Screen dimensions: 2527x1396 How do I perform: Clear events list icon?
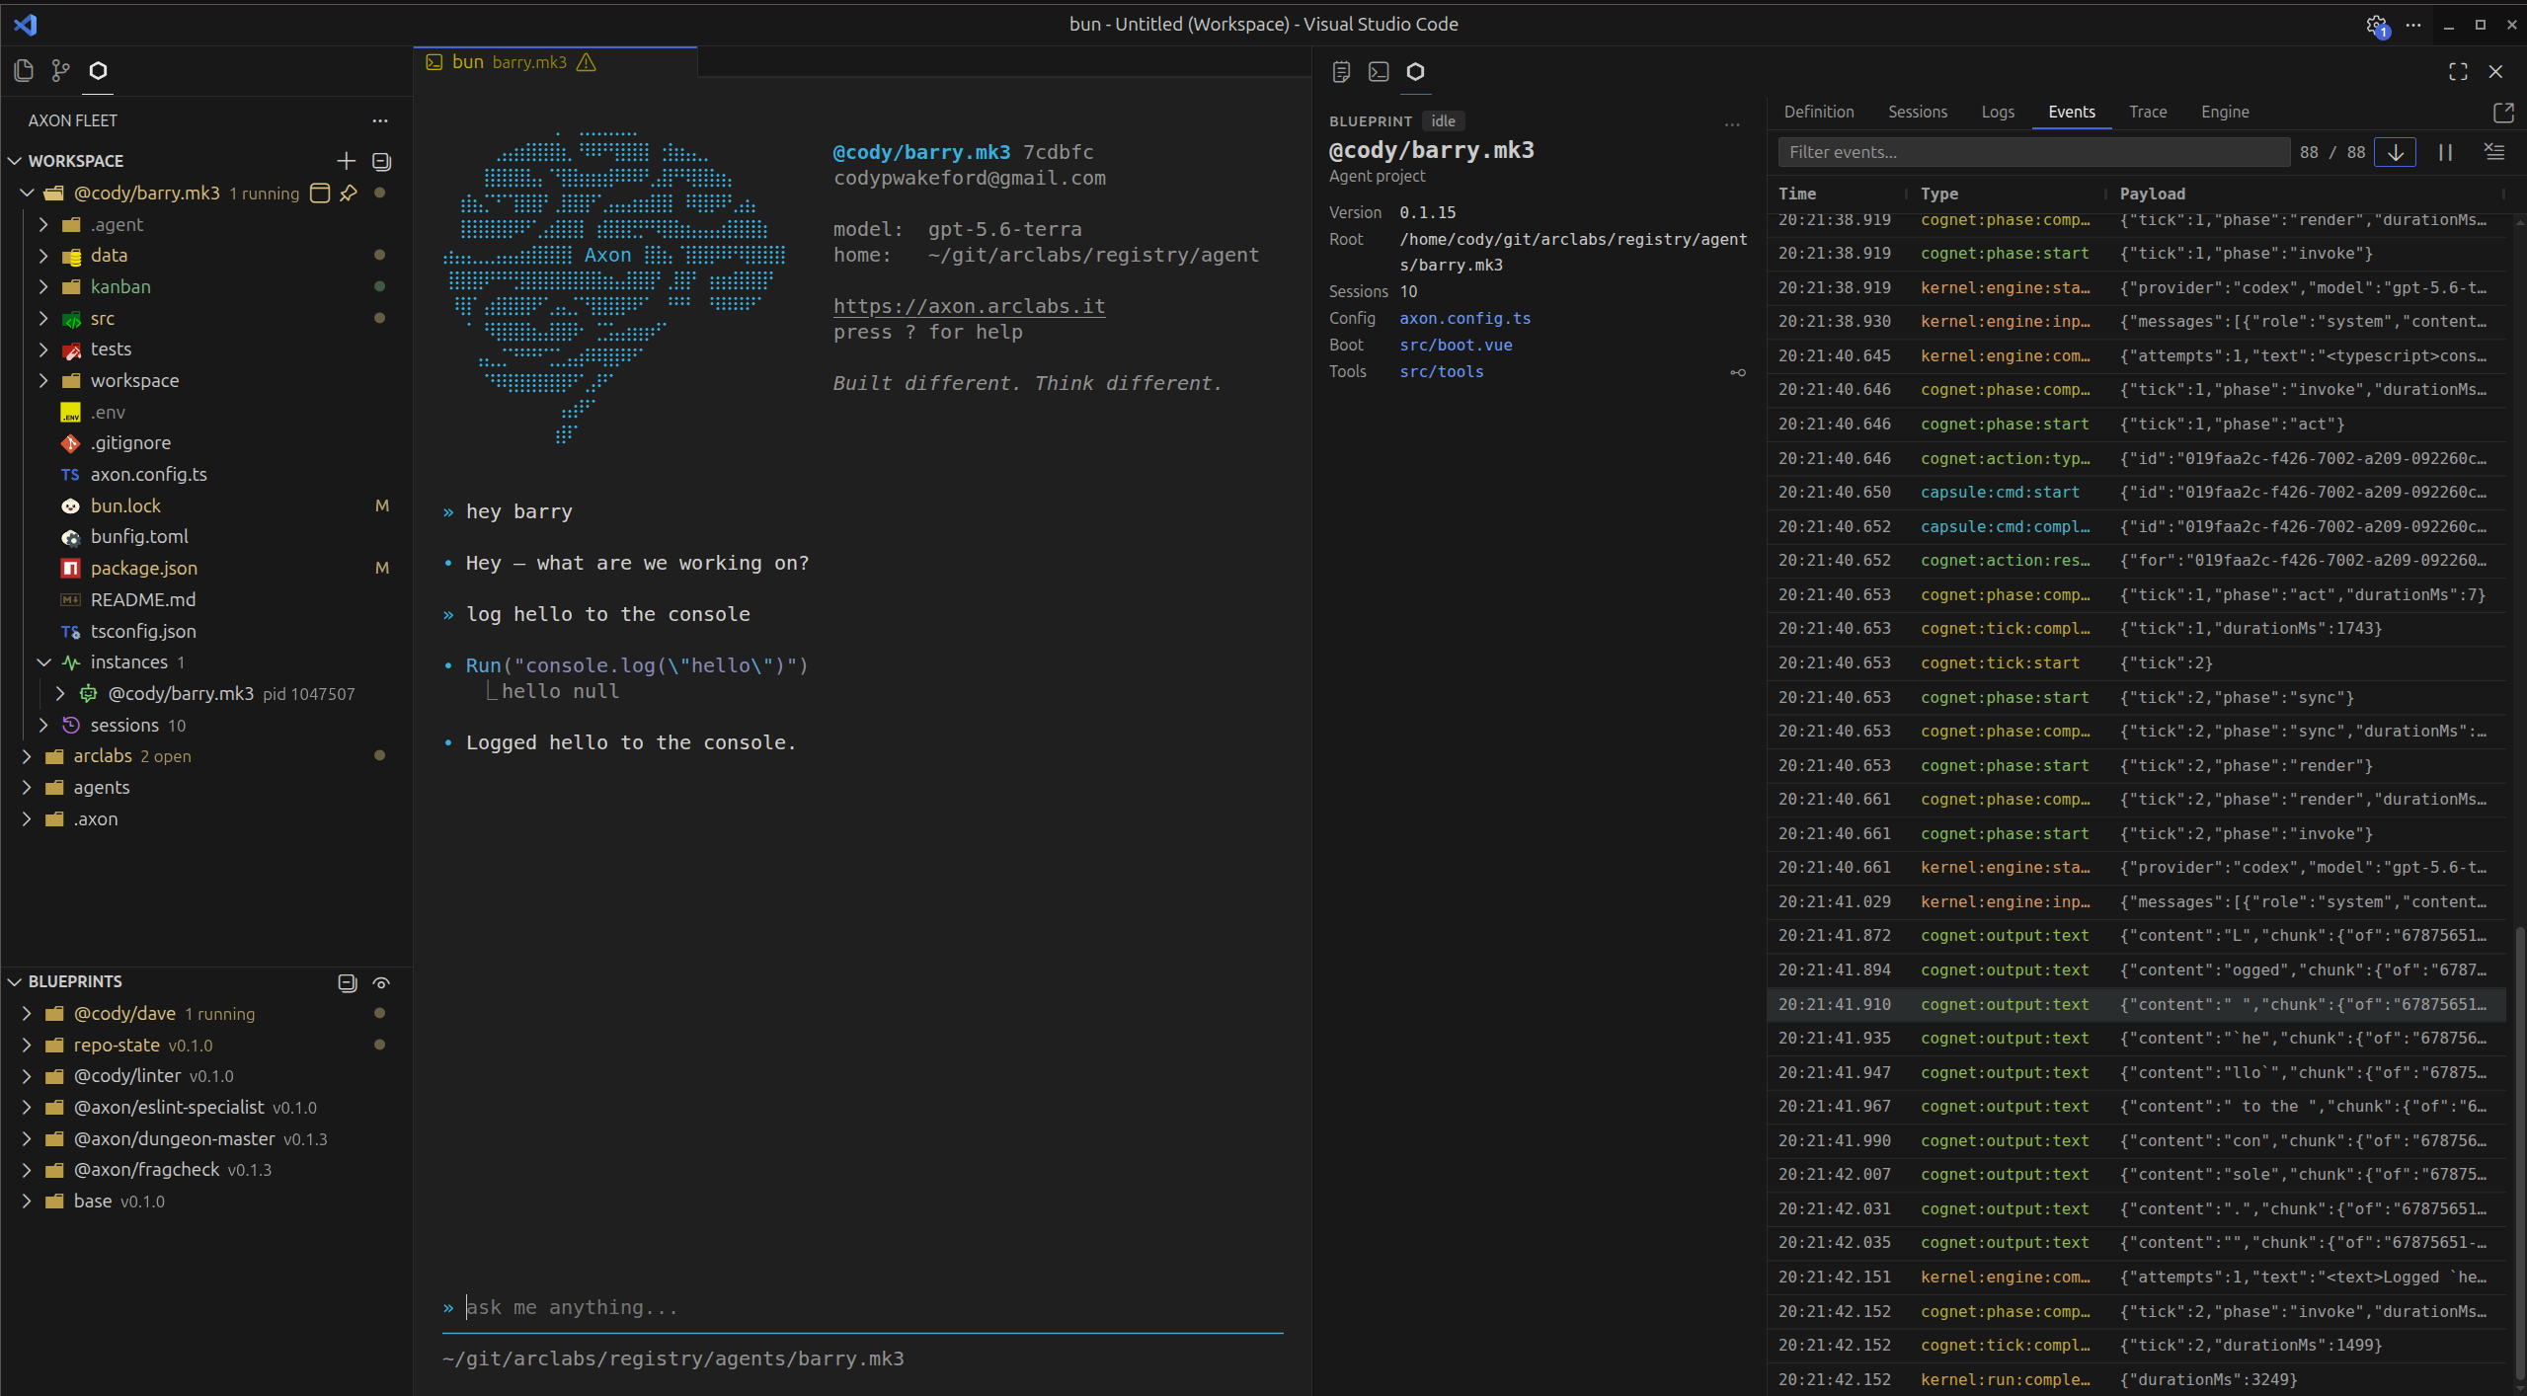pos(2494,152)
